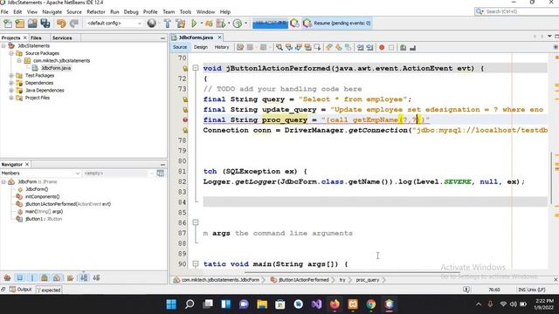
Task: Expand the Test Packages tree node
Action: coord(11,76)
